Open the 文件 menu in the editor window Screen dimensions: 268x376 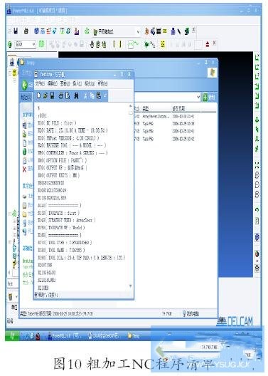tap(40, 83)
